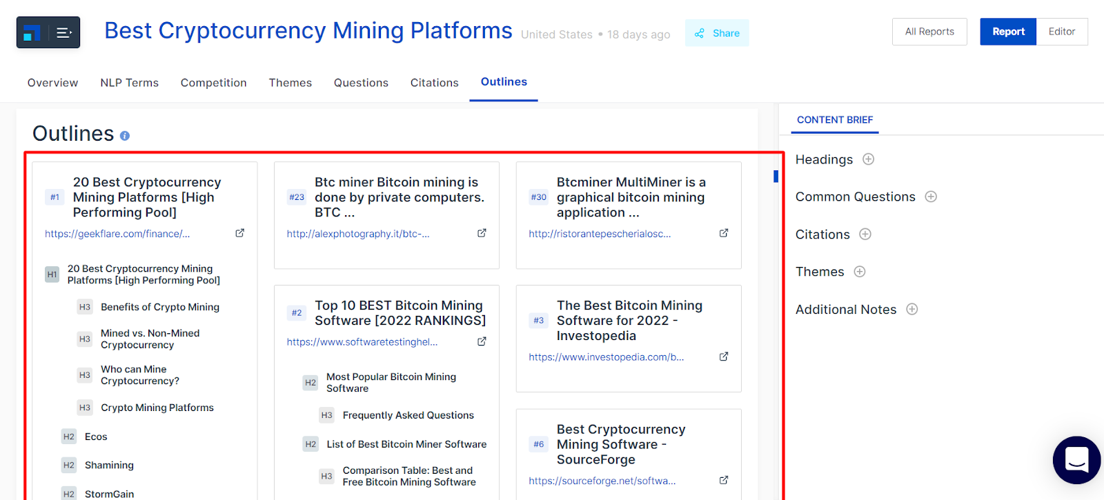Image resolution: width=1104 pixels, height=500 pixels.
Task: Open external link icon for geekflare result
Action: click(x=239, y=233)
